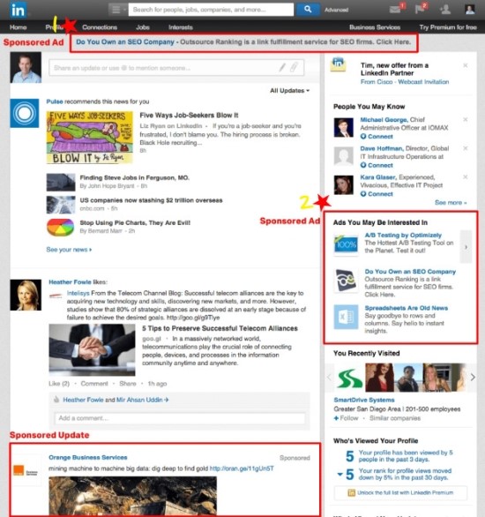This screenshot has width=485, height=517.
Task: Click the paperclip attach icon in share box
Action: [294, 68]
